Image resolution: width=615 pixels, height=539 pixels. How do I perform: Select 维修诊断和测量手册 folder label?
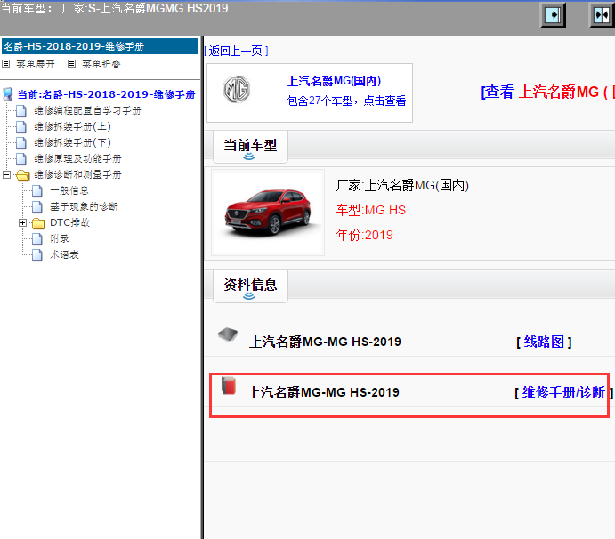(77, 175)
